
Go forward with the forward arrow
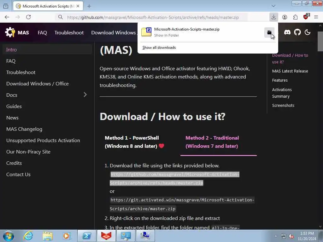18,17
